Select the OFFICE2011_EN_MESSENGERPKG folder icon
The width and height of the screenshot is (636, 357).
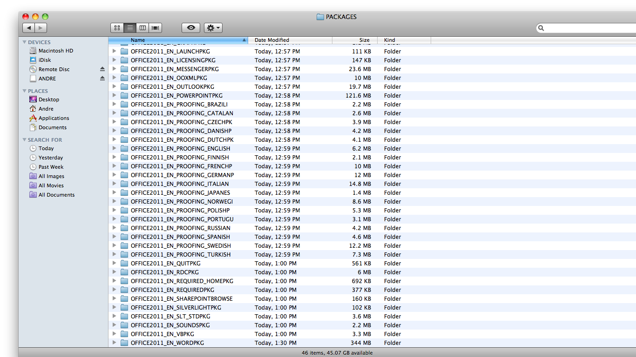(124, 69)
